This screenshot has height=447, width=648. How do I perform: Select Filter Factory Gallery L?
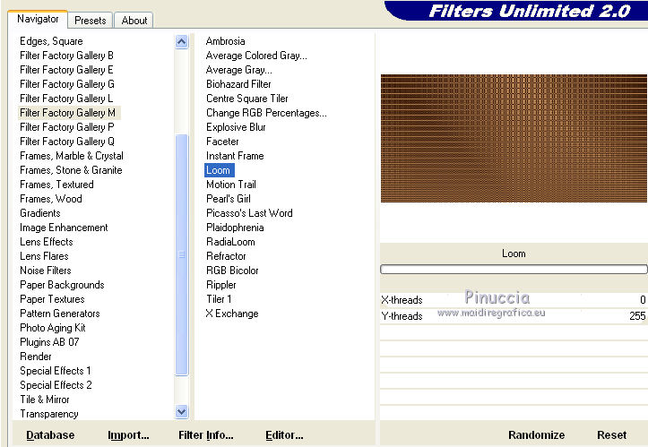(x=66, y=99)
